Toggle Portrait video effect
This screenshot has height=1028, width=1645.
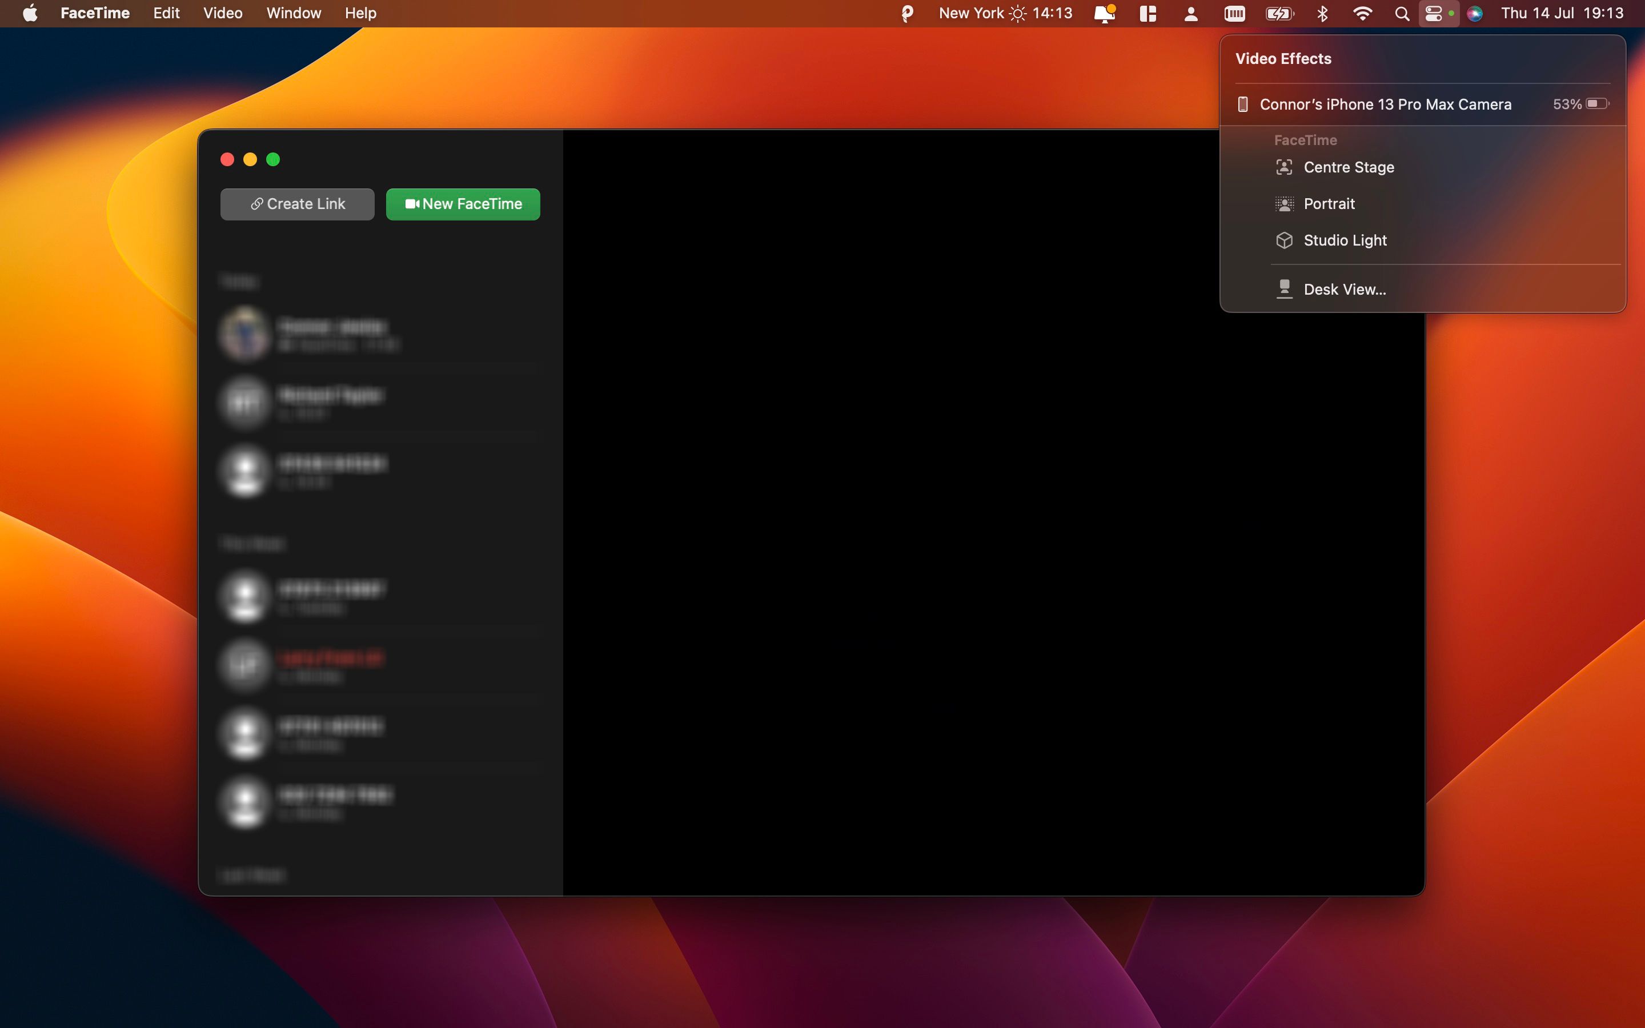[x=1328, y=204]
